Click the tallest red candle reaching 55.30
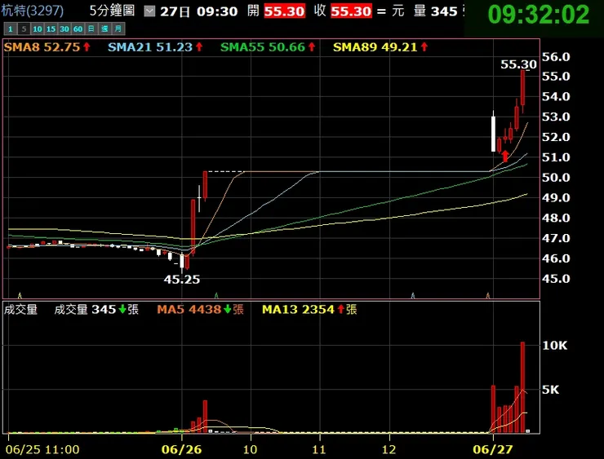 coord(522,89)
